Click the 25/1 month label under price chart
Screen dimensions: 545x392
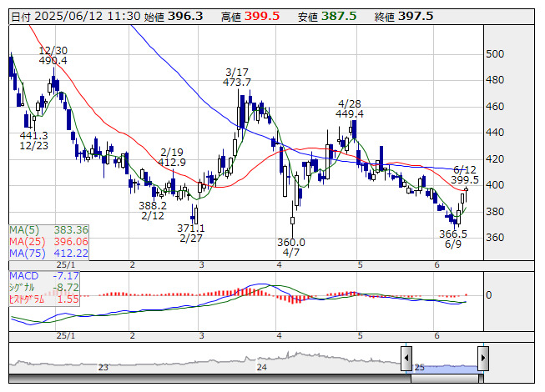[x=66, y=265]
